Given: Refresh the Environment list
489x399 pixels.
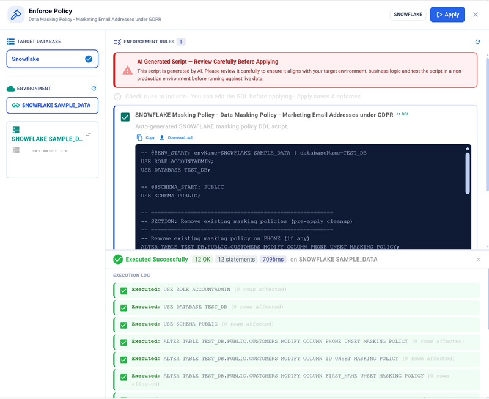Looking at the screenshot, I should [94, 89].
